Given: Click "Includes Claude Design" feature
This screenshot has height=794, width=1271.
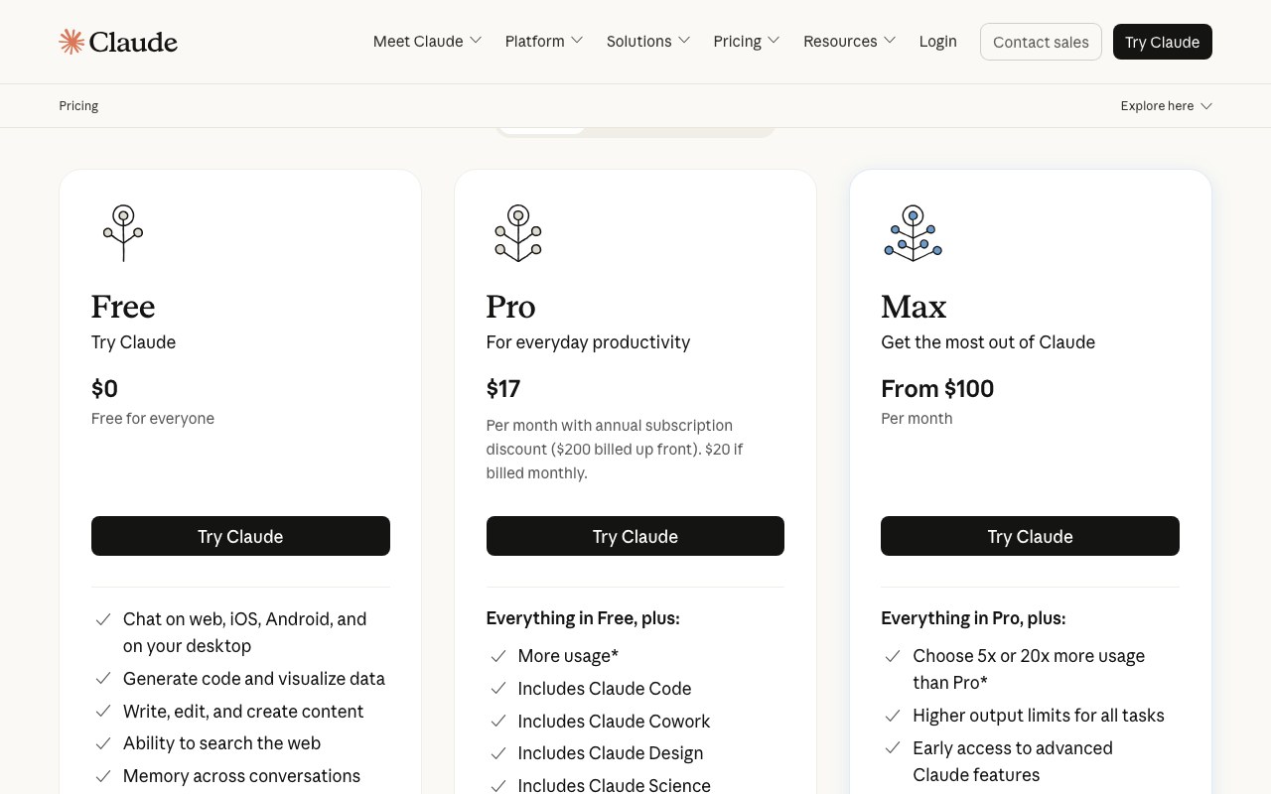Looking at the screenshot, I should tap(611, 753).
